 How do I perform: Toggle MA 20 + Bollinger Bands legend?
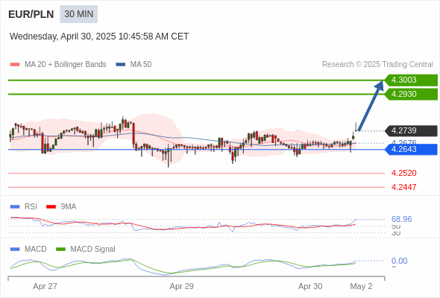pyautogui.click(x=58, y=65)
